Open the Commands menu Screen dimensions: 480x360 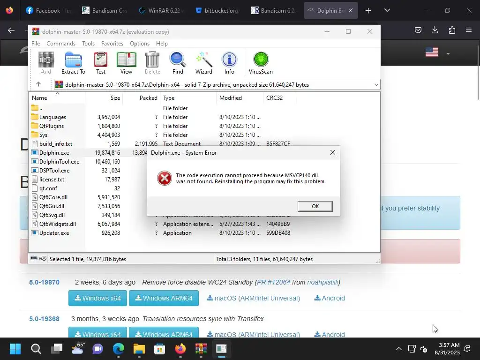click(61, 44)
